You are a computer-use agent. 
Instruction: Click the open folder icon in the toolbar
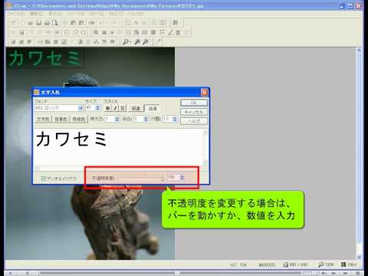coord(31,23)
